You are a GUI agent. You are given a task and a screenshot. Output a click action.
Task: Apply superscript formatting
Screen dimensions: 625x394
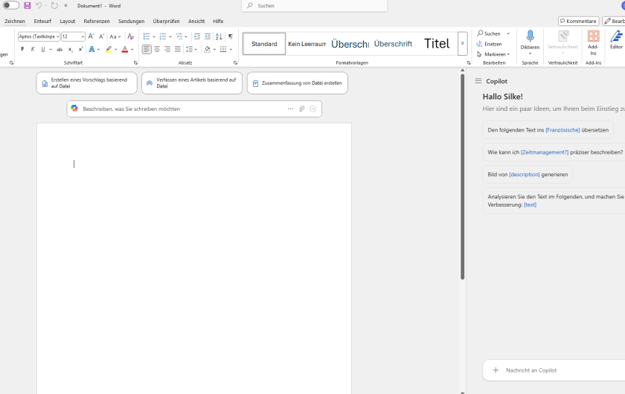[80, 49]
